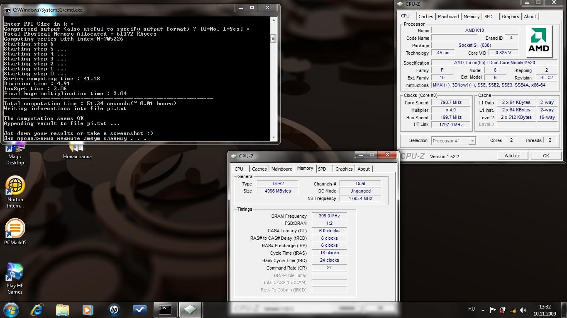Launch Internet Explorer from the taskbar
This screenshot has width=567, height=318.
37,310
